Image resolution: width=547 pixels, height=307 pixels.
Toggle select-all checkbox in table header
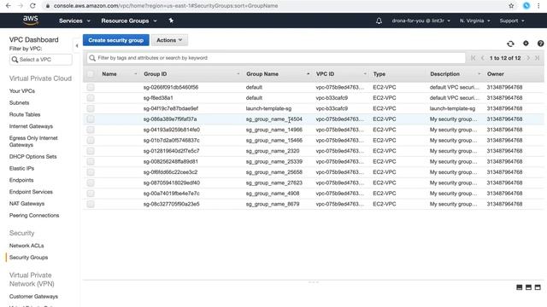91,74
